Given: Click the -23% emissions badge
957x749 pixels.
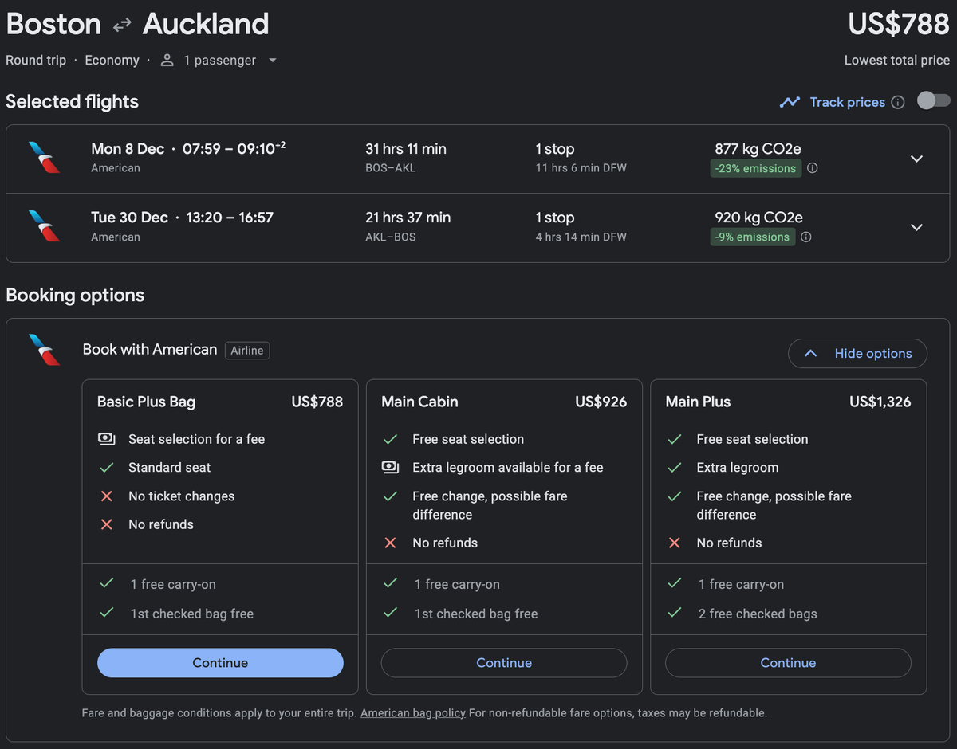Looking at the screenshot, I should [756, 168].
